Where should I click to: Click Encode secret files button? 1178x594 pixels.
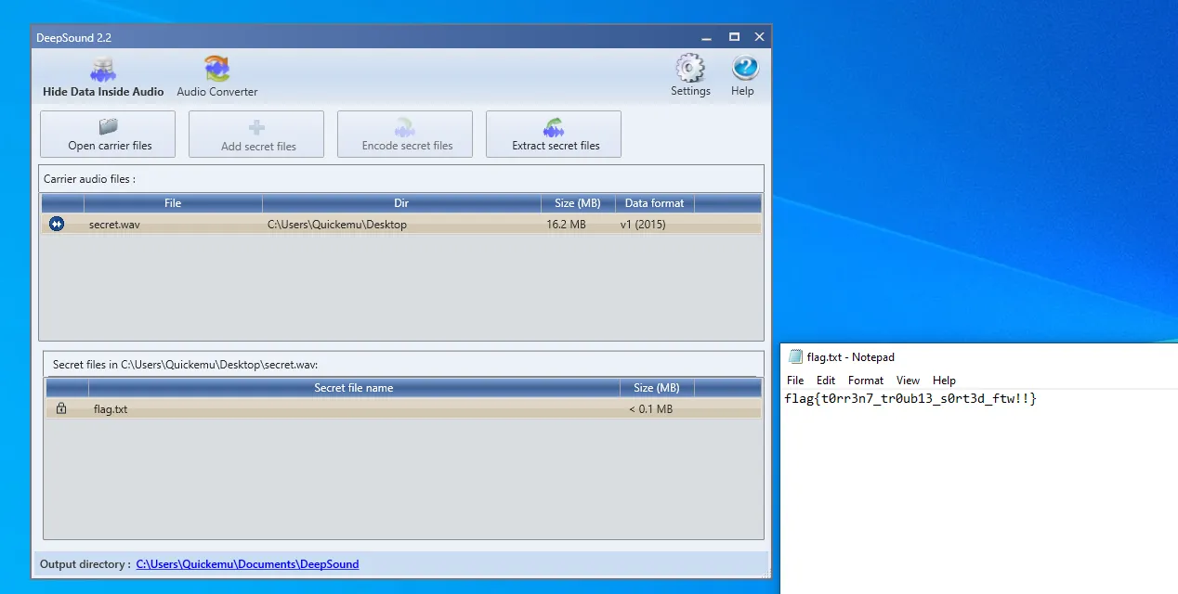pyautogui.click(x=405, y=135)
